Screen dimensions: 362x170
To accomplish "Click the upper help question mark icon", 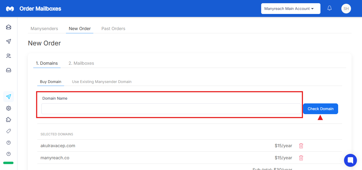I will 9,143.
